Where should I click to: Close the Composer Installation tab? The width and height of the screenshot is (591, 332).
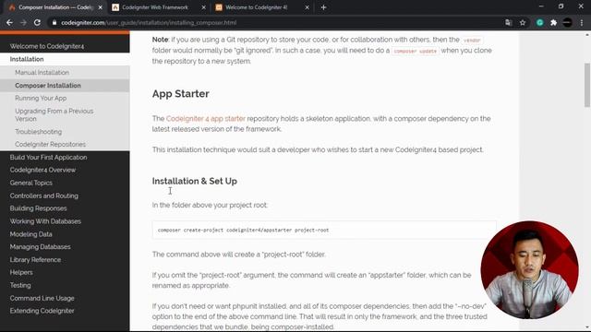[x=101, y=7]
